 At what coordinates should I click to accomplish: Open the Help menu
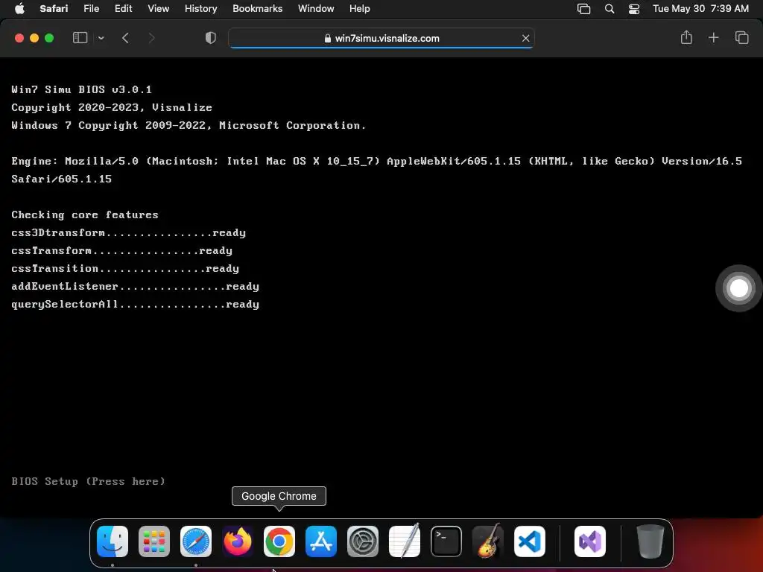pos(360,8)
